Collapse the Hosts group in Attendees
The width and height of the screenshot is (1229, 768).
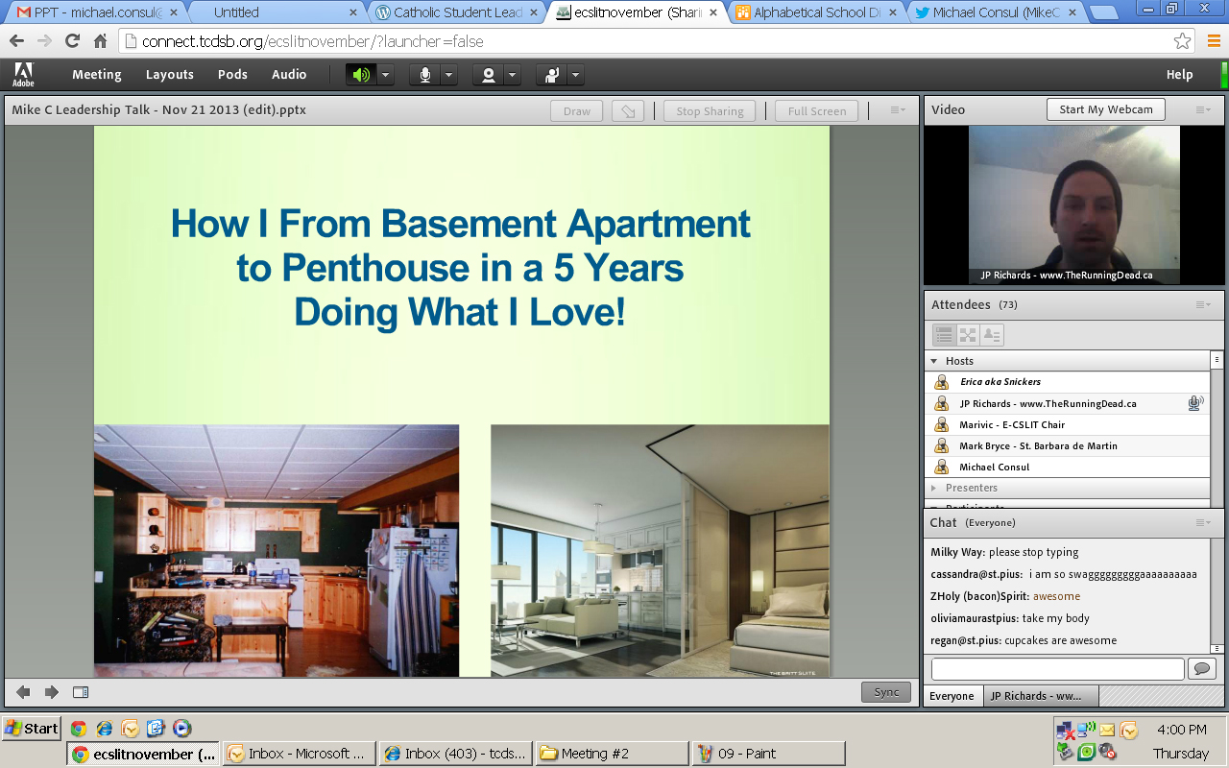[x=933, y=361]
